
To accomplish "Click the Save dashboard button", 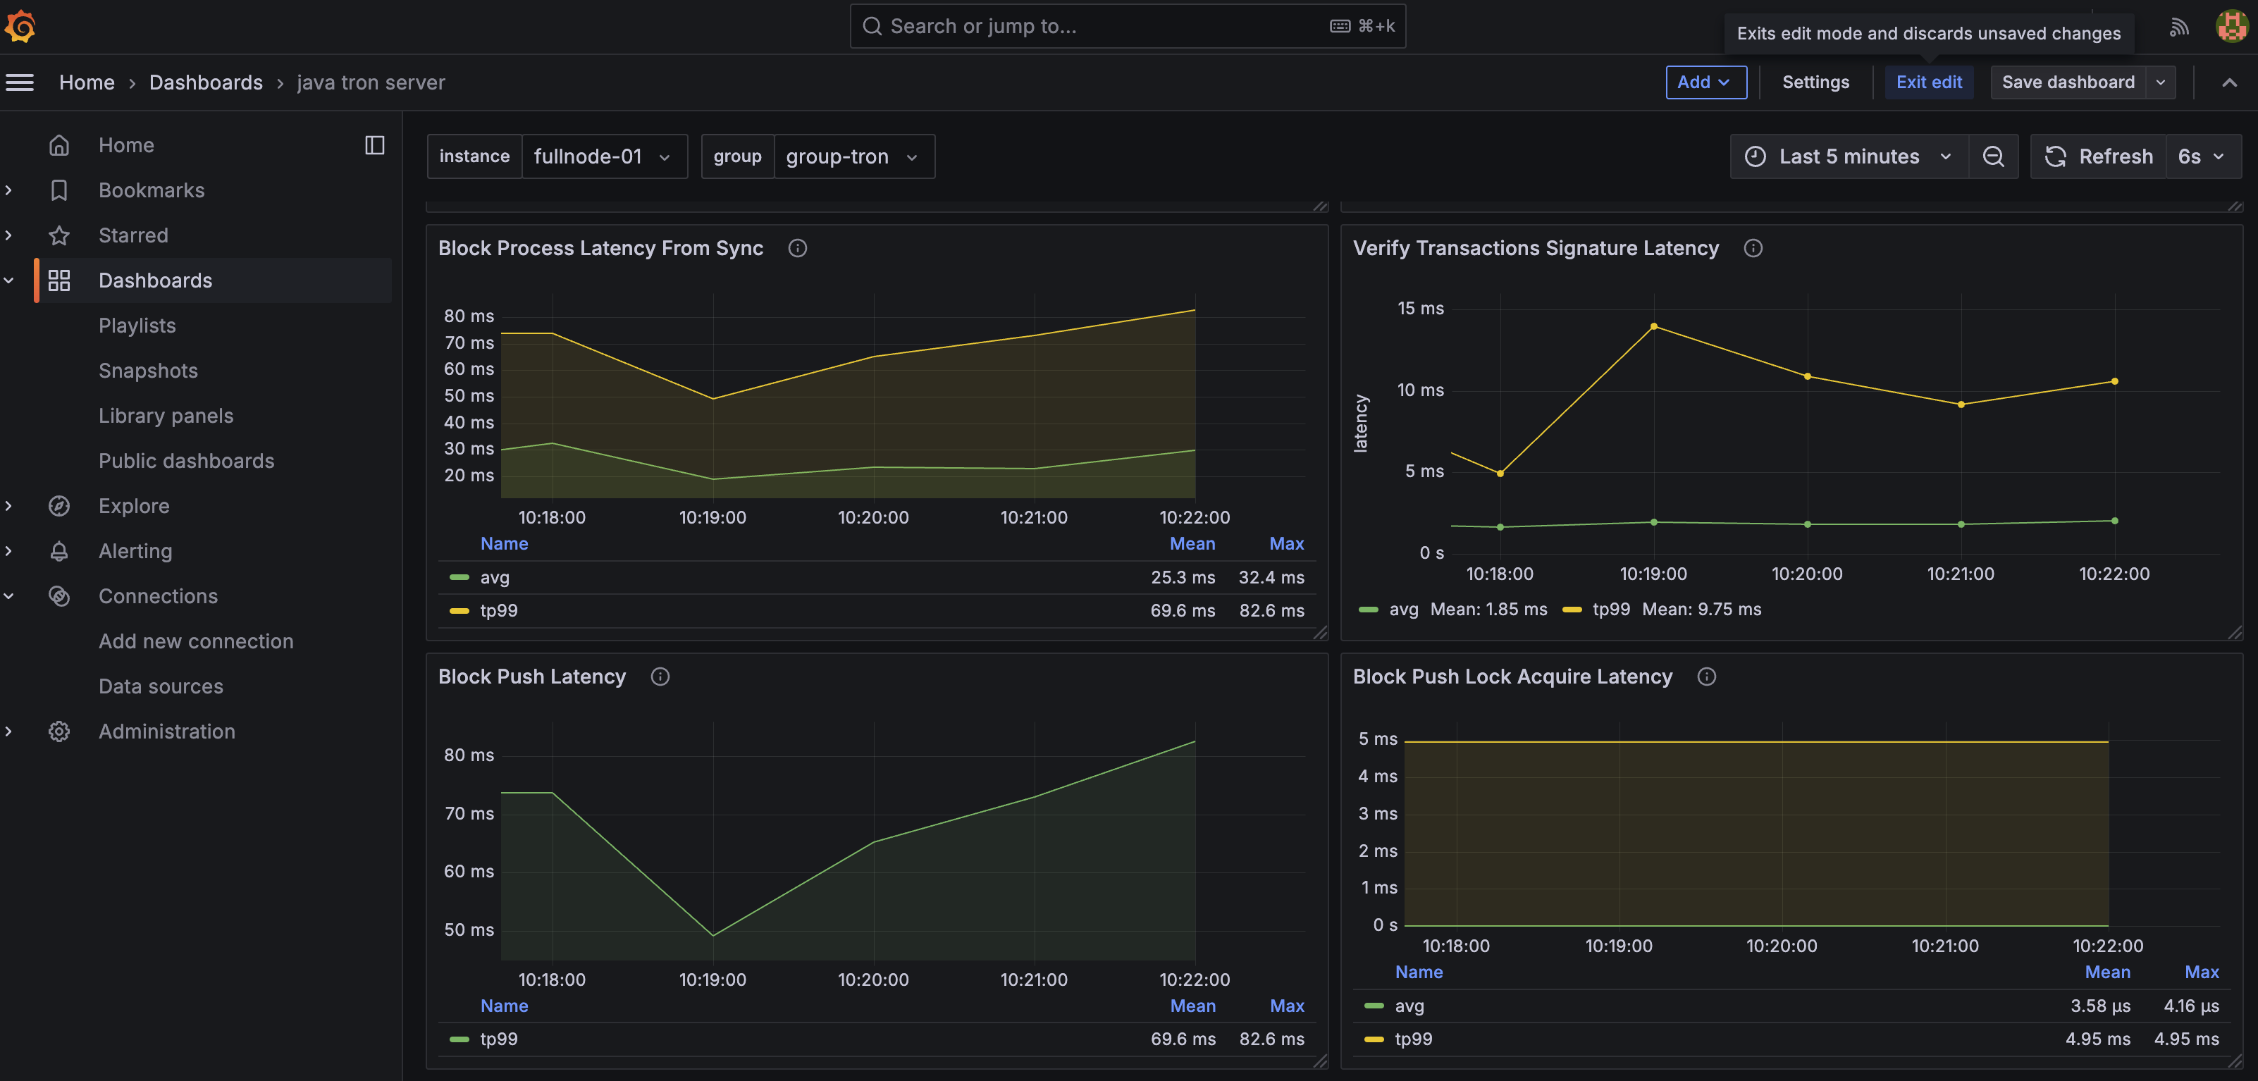I will 2068,82.
